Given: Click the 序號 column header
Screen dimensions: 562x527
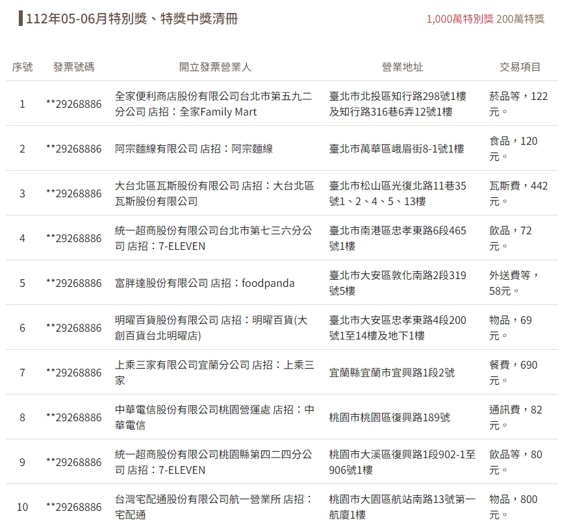Looking at the screenshot, I should pyautogui.click(x=22, y=67).
